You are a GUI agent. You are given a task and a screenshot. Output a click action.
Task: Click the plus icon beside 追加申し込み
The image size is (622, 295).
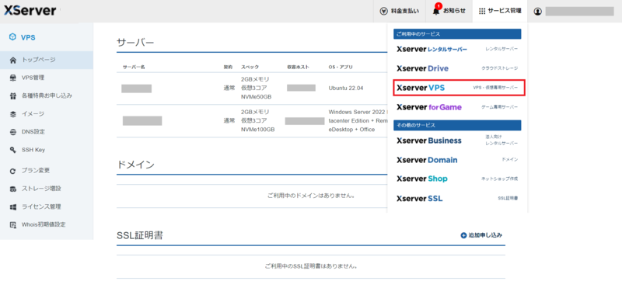[463, 235]
